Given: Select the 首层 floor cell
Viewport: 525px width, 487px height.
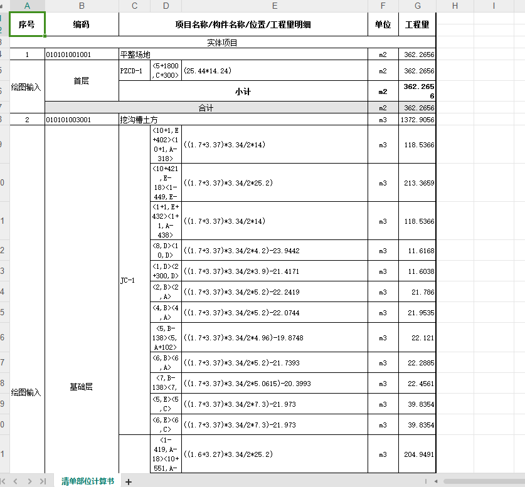Looking at the screenshot, I should pyautogui.click(x=82, y=81).
